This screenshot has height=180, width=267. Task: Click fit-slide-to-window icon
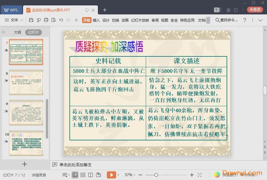pos(200,175)
